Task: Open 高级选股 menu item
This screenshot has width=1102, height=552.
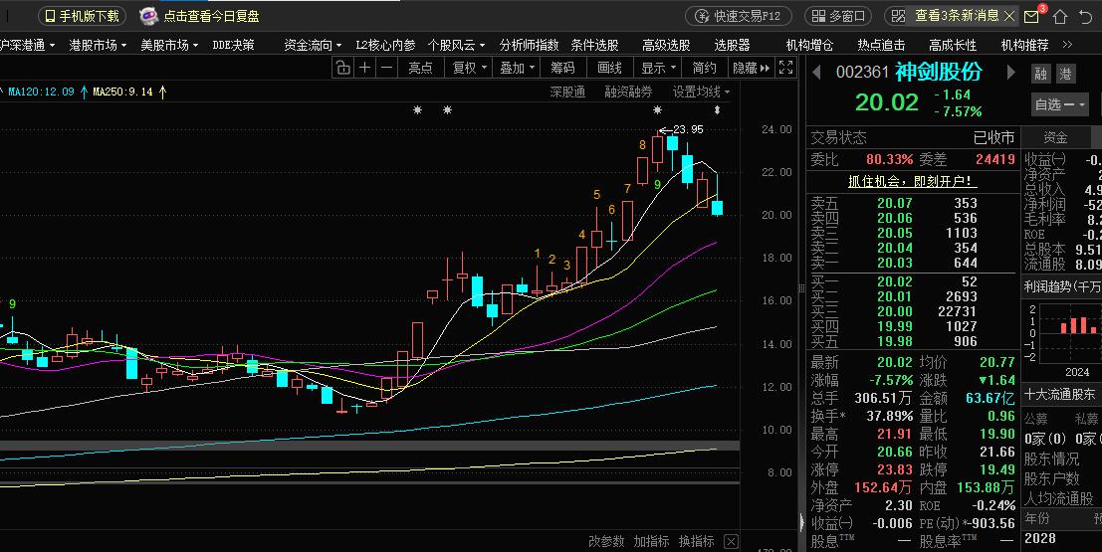Action: pos(666,46)
